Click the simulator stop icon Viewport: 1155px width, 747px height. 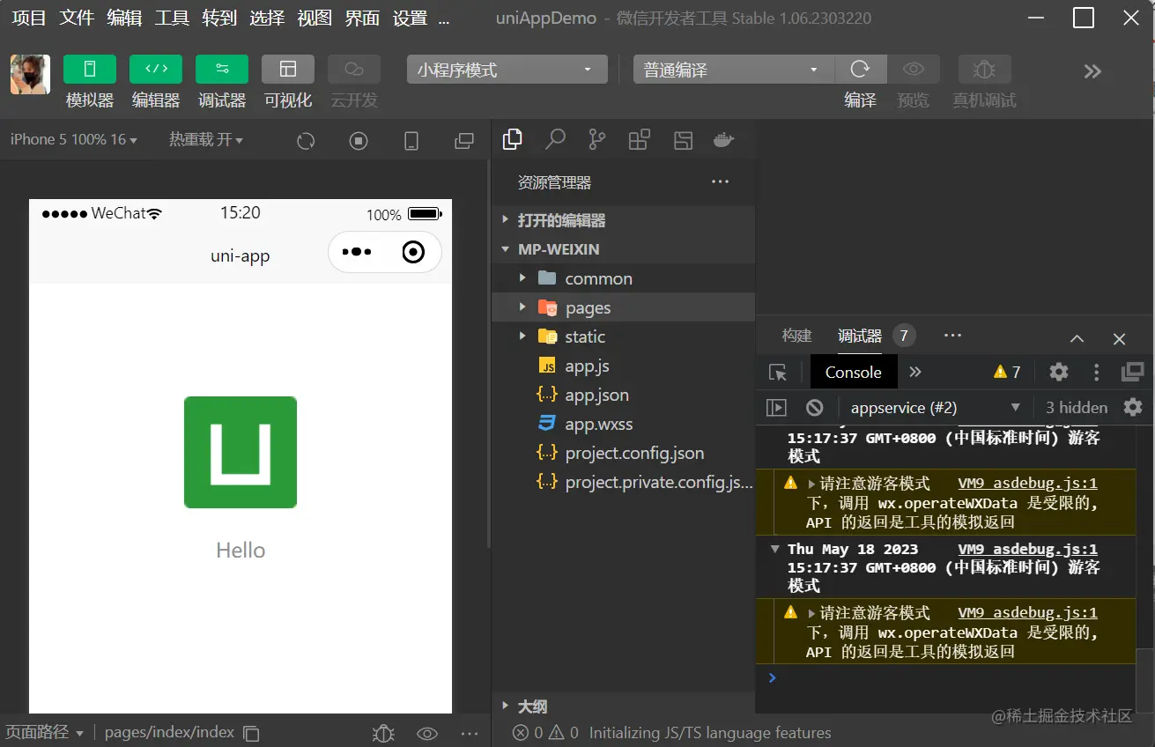point(359,141)
